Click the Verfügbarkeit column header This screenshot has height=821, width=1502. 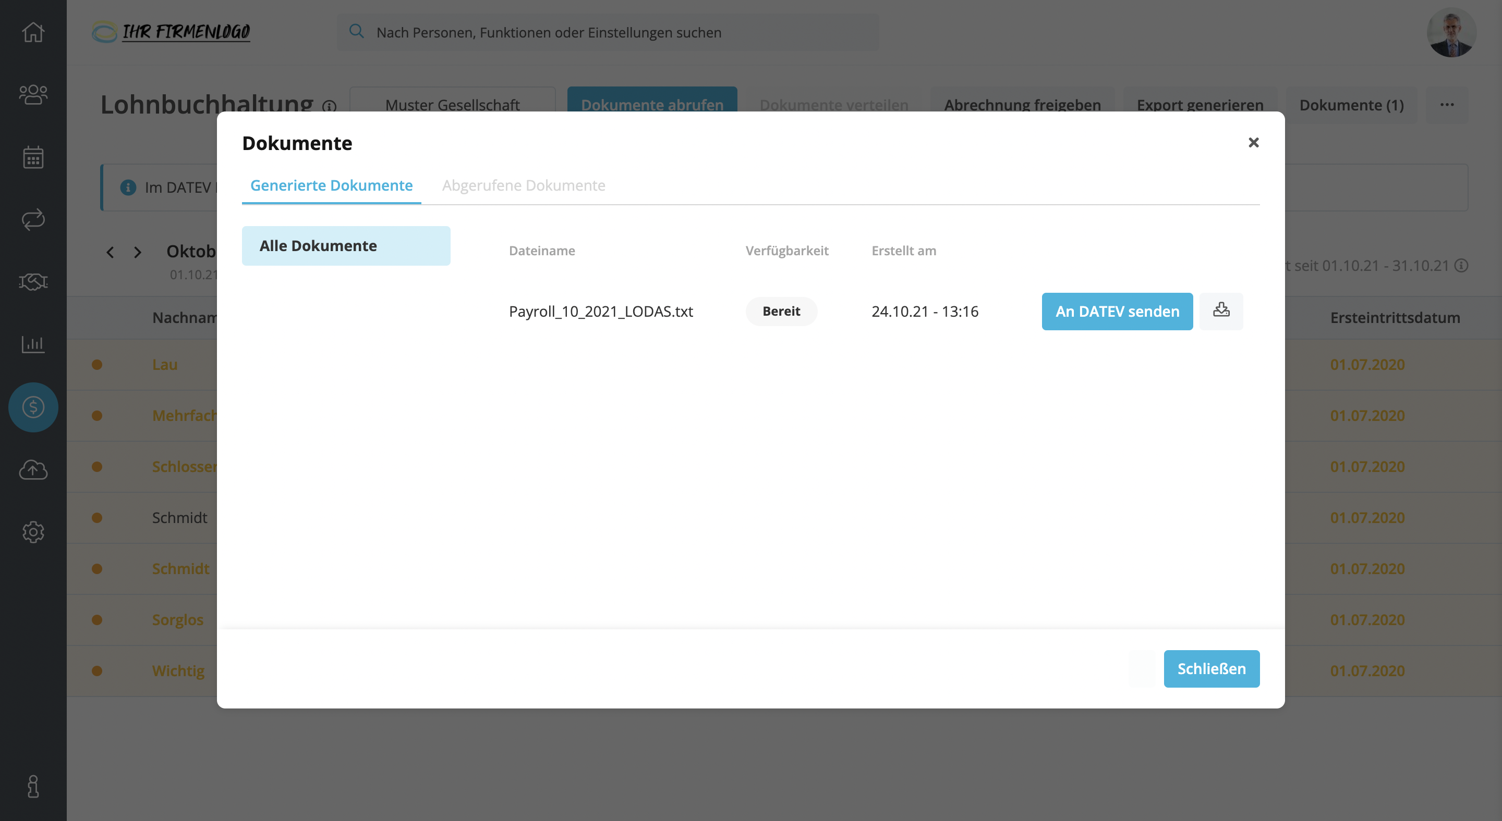coord(786,251)
